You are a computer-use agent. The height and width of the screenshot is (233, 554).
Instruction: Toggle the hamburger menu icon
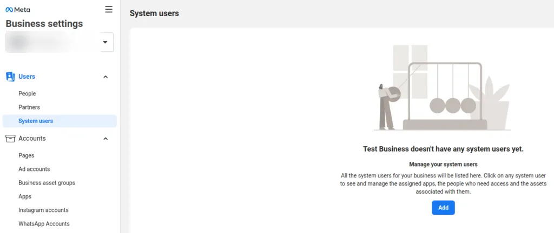coord(109,10)
